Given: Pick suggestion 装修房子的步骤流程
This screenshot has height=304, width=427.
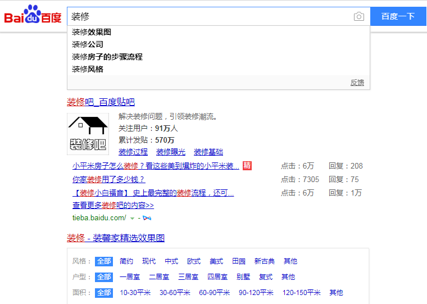Looking at the screenshot, I should point(107,57).
